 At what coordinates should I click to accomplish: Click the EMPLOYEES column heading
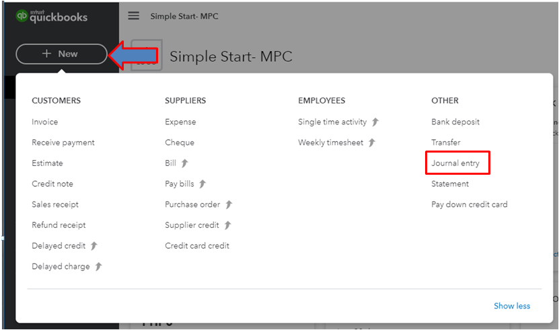pos(322,101)
